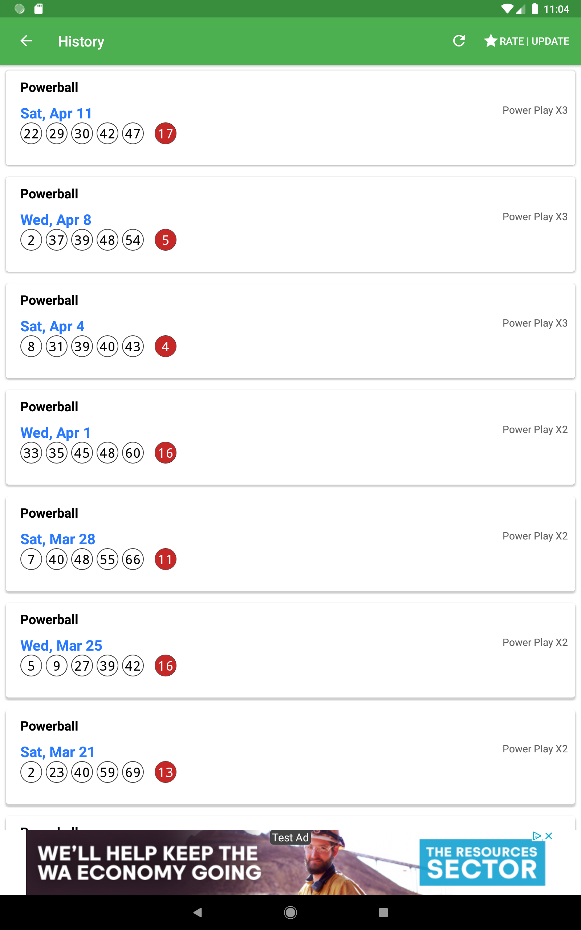The width and height of the screenshot is (581, 930).
Task: Tap the back arrow in History header
Action: point(26,41)
